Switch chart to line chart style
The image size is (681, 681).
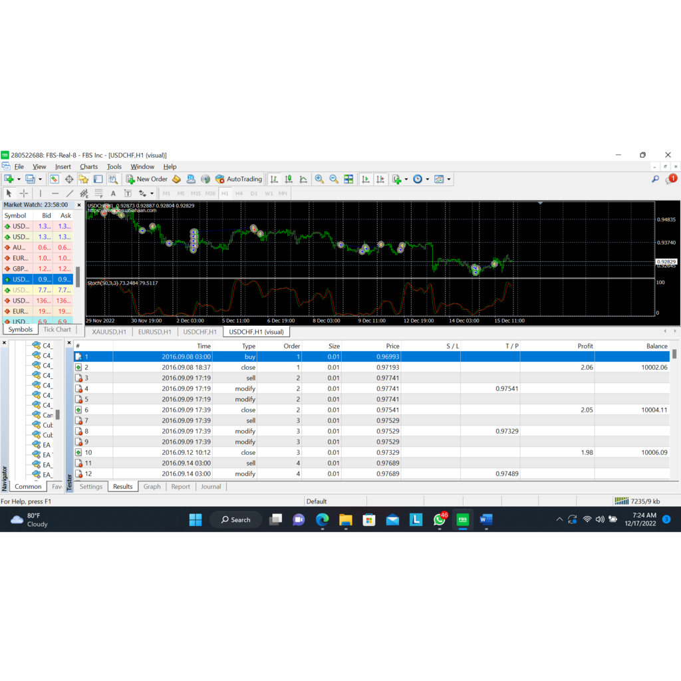coord(303,179)
